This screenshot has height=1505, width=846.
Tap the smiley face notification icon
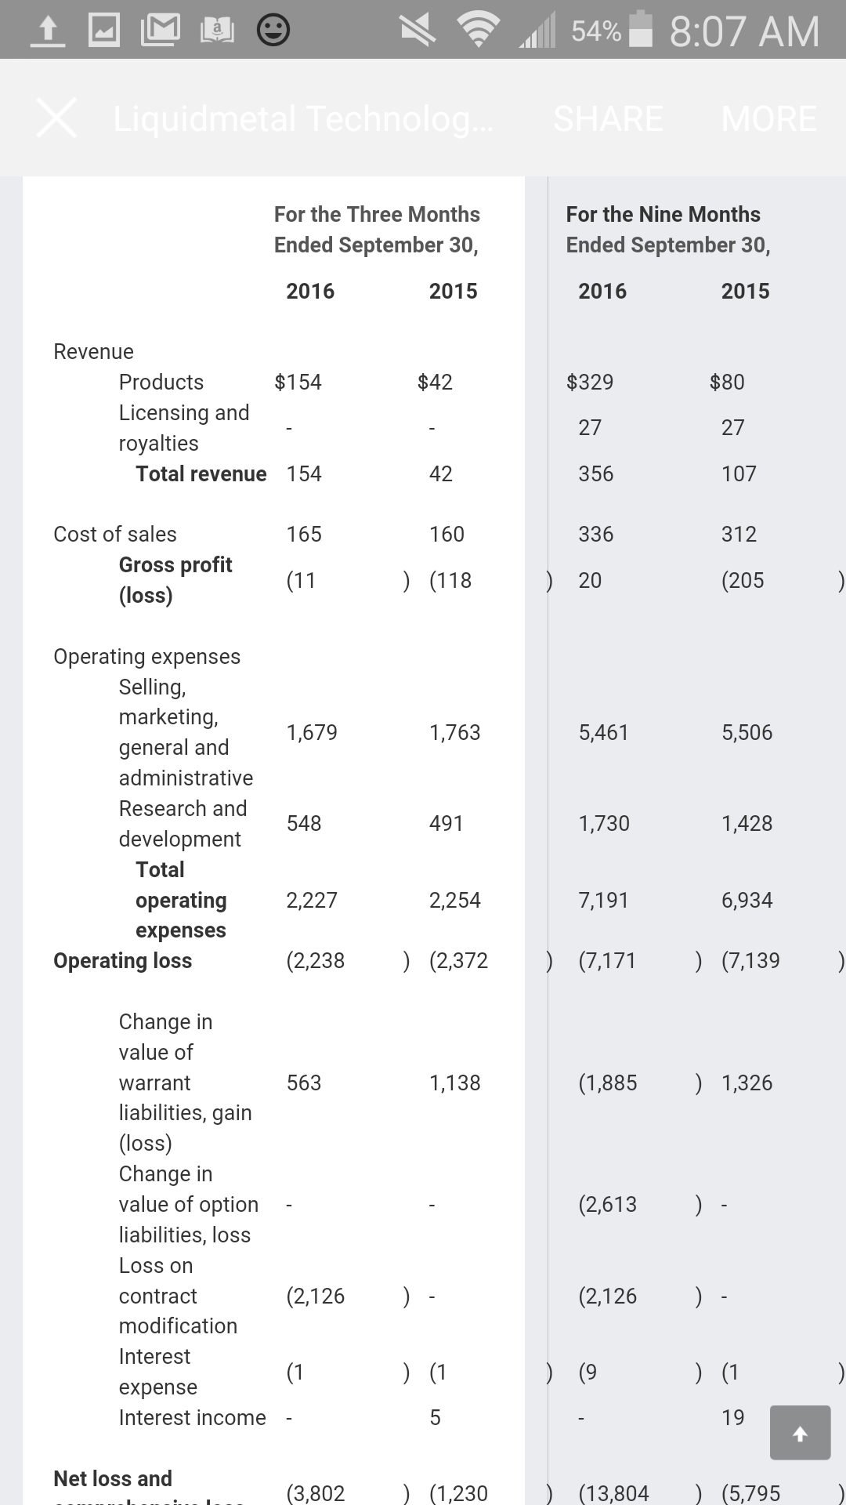273,31
